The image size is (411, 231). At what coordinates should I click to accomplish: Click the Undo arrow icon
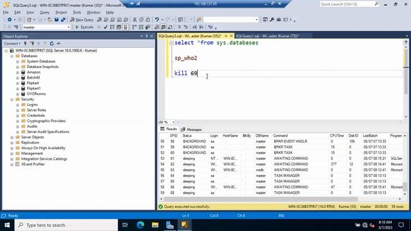pyautogui.click(x=157, y=20)
